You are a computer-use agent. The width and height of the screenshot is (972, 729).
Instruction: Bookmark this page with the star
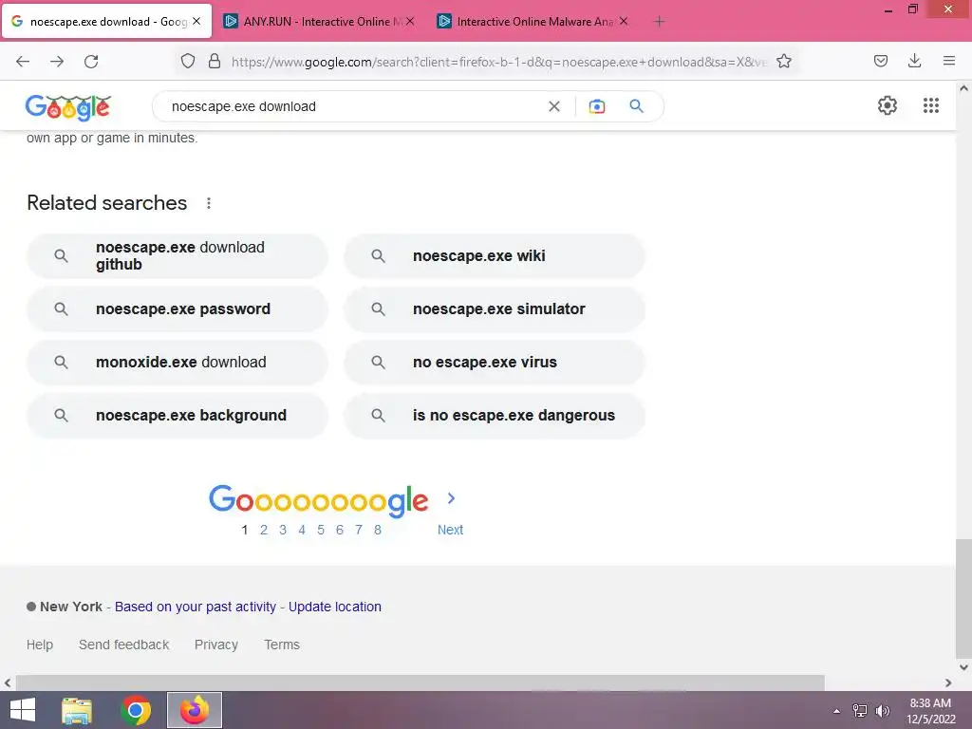[x=783, y=61]
